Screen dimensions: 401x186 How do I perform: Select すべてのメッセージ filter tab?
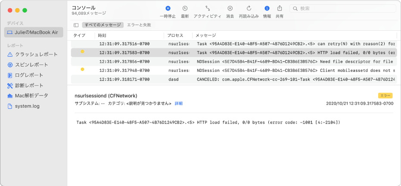click(x=103, y=25)
